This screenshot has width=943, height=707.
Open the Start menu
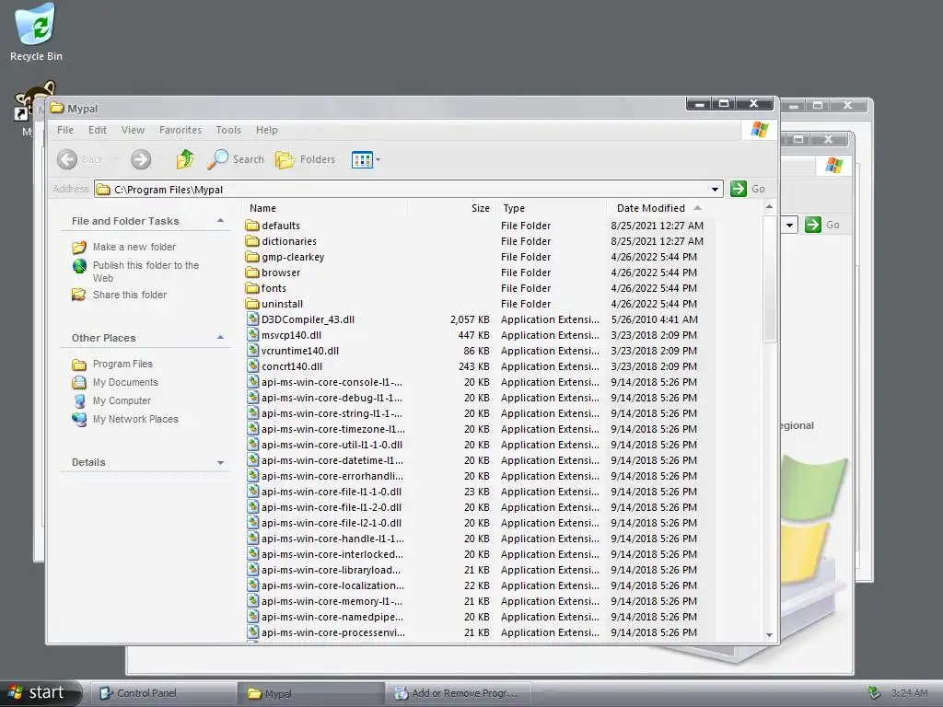[x=41, y=692]
